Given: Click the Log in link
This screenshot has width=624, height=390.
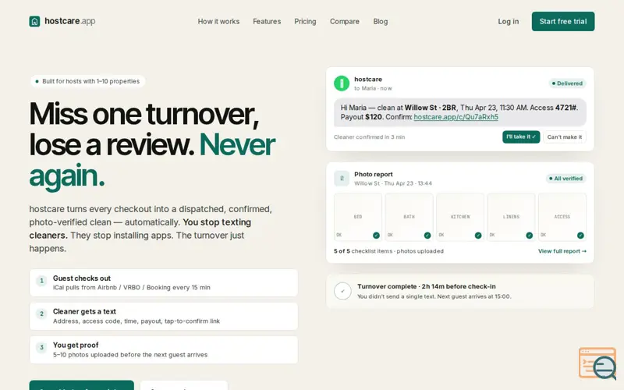Looking at the screenshot, I should (509, 22).
